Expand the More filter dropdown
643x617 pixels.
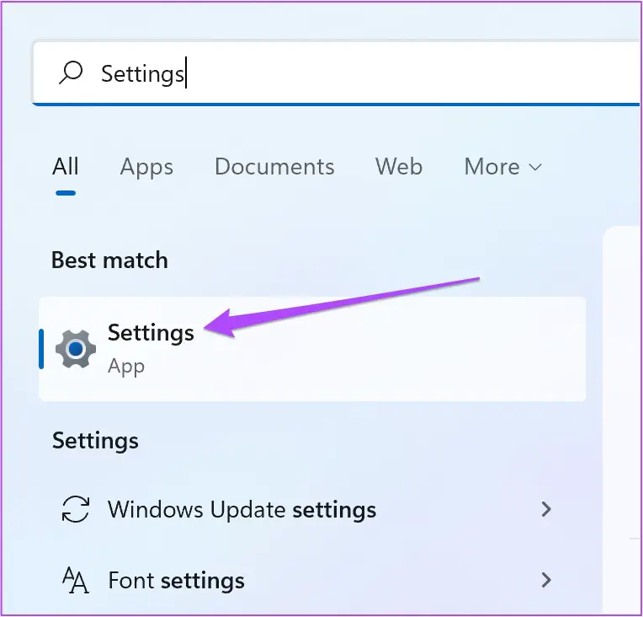point(502,167)
